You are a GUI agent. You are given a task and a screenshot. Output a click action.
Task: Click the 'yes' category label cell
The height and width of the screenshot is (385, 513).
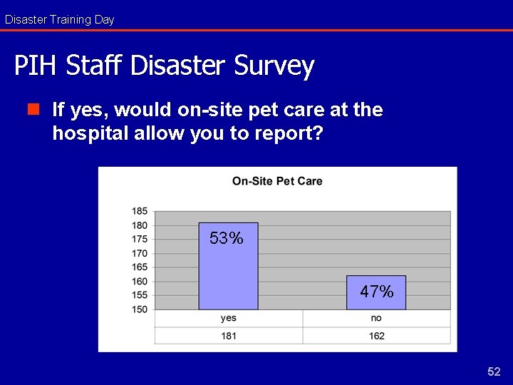(x=229, y=318)
